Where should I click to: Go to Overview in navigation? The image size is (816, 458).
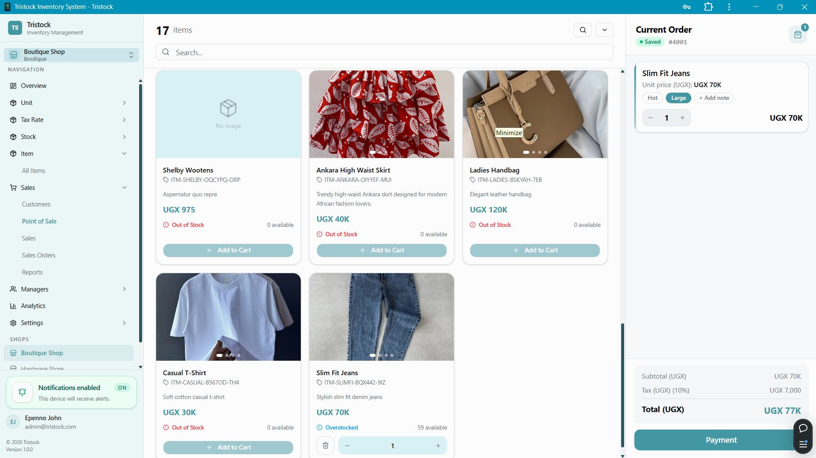34,85
